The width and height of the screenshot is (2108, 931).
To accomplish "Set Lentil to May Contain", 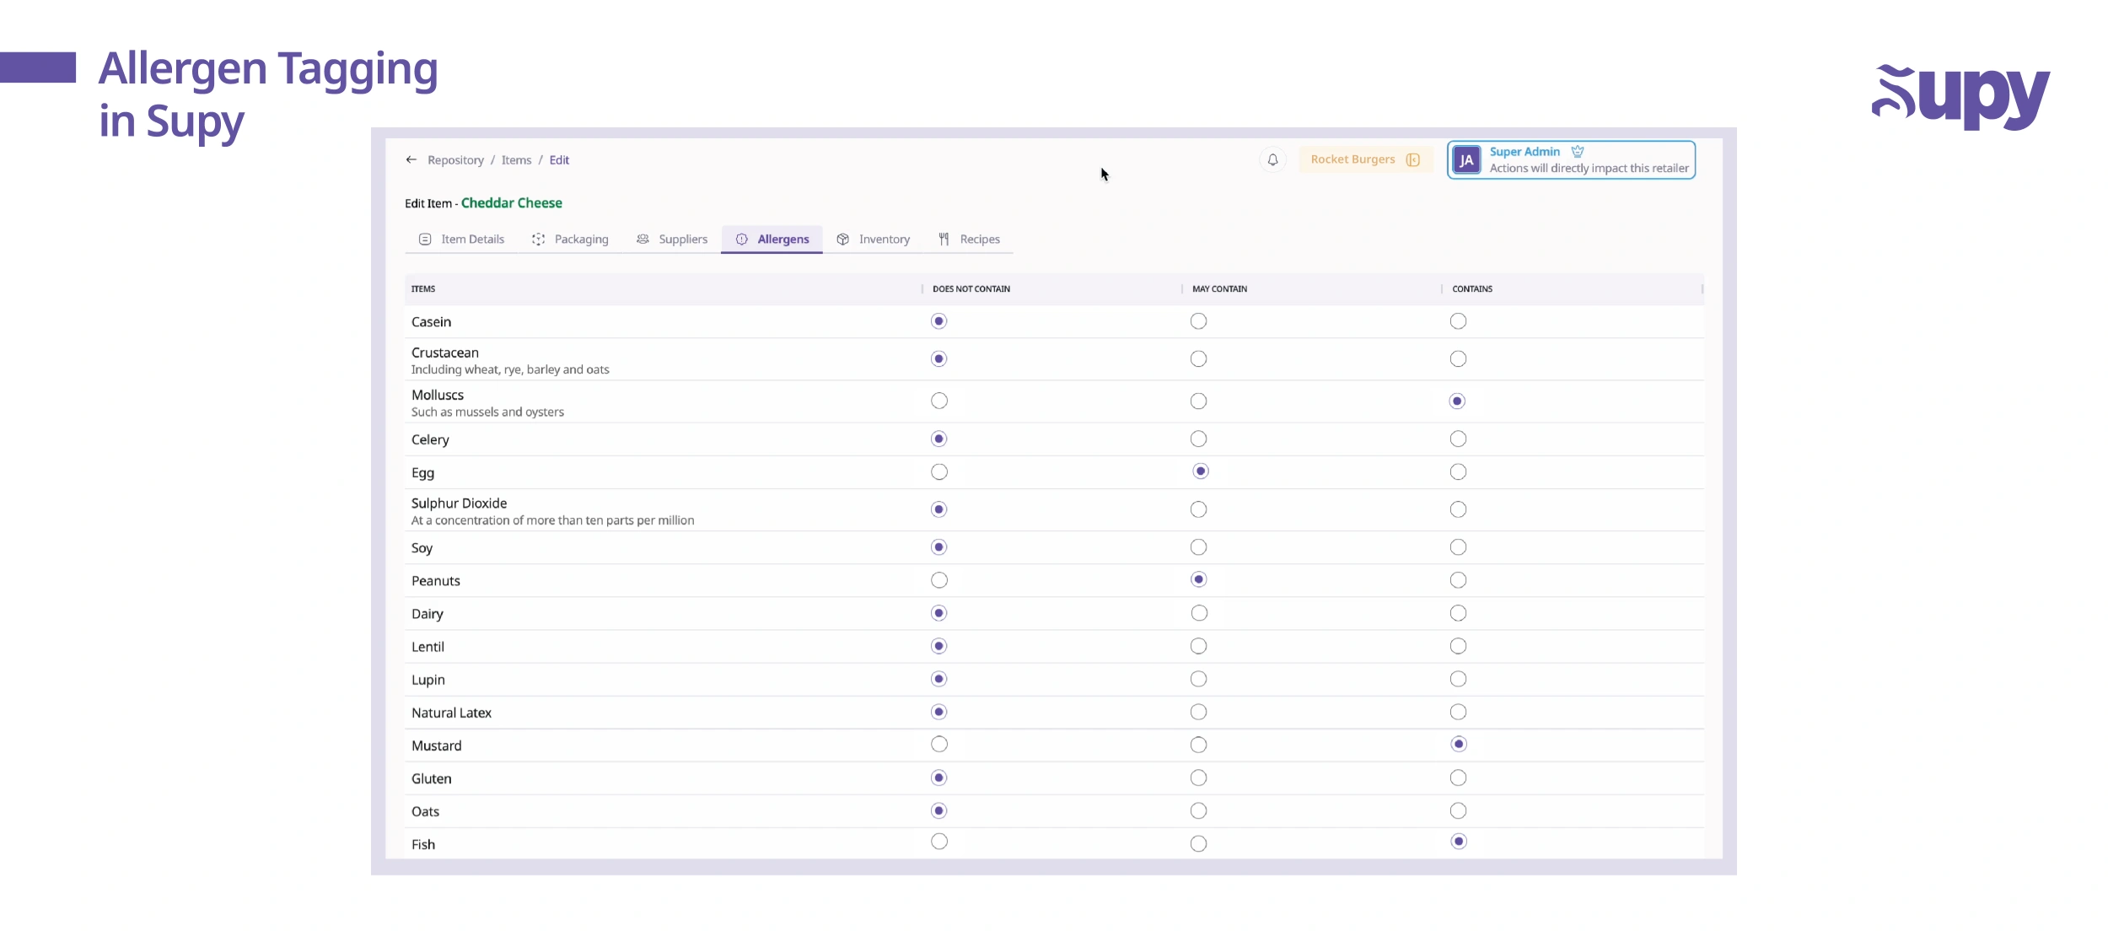I will pyautogui.click(x=1198, y=646).
